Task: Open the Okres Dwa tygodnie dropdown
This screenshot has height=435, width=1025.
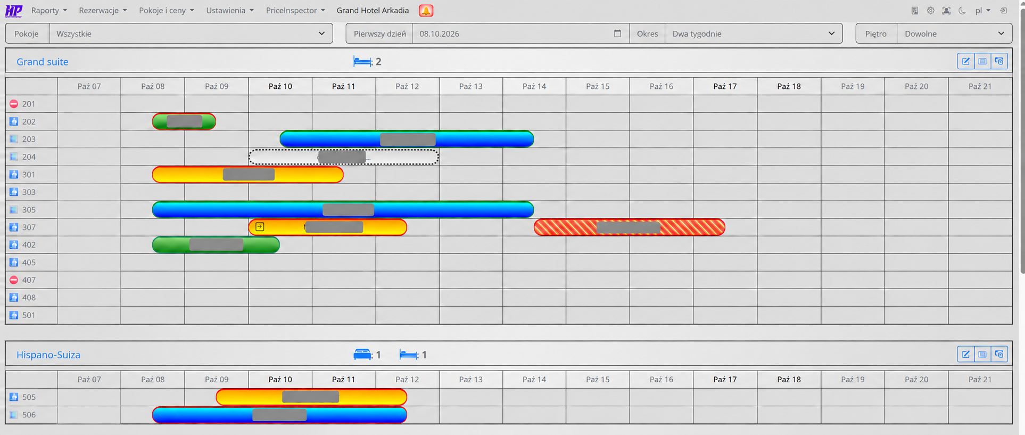Action: [x=754, y=34]
